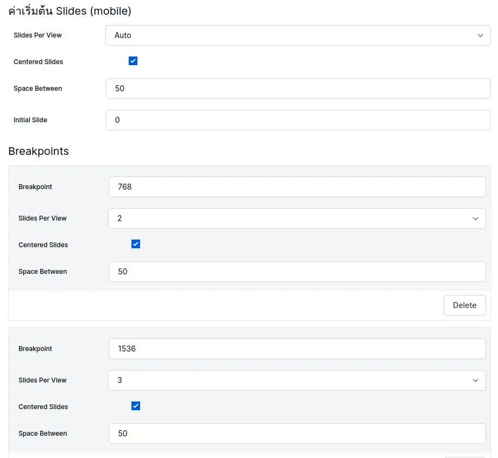Viewport: 498px width, 458px height.
Task: Select Space Between in the 768 breakpoint card
Action: click(298, 271)
